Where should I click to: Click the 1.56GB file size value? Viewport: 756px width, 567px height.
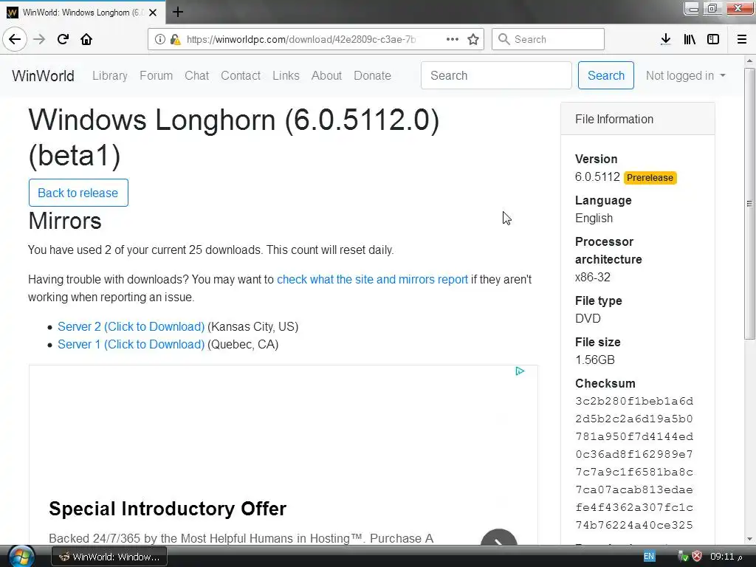click(595, 360)
